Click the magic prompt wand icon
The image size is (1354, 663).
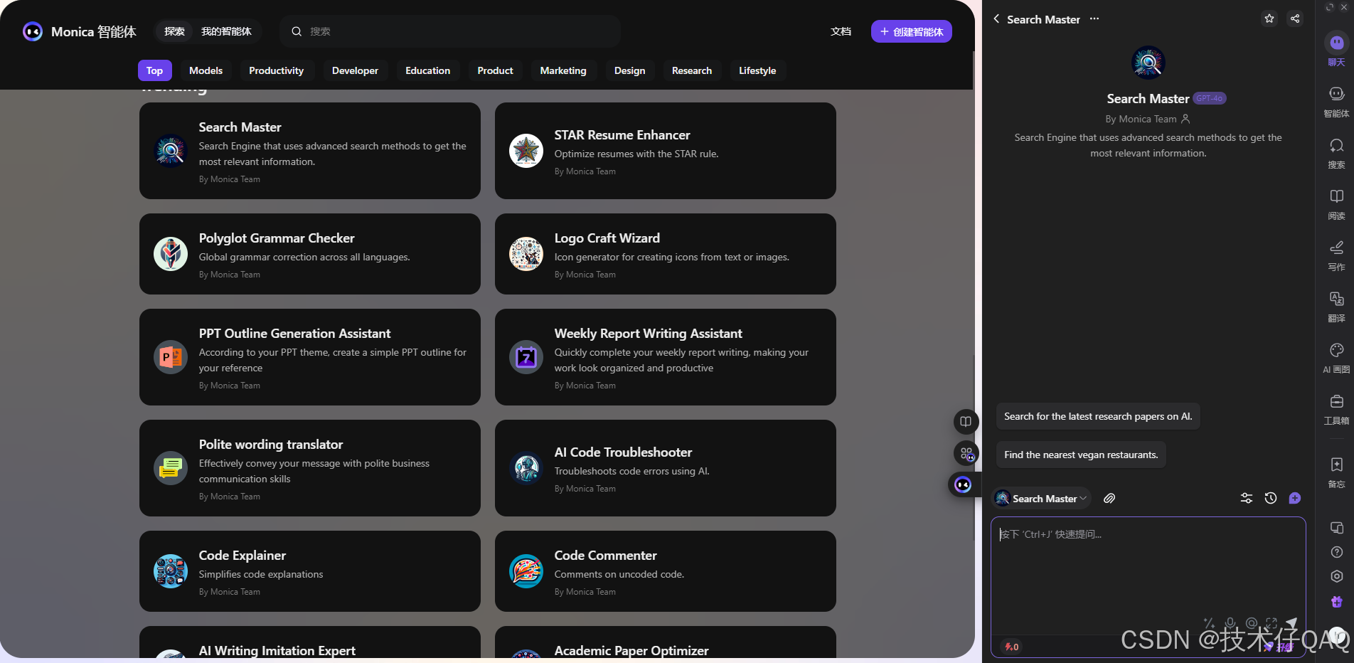click(x=1209, y=623)
